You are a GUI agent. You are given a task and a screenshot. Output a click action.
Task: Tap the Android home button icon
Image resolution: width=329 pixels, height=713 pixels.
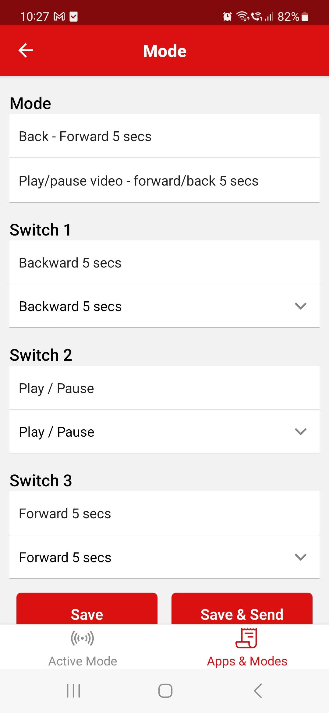pyautogui.click(x=165, y=691)
